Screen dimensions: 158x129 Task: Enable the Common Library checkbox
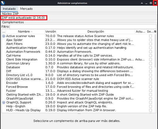coord(150,63)
